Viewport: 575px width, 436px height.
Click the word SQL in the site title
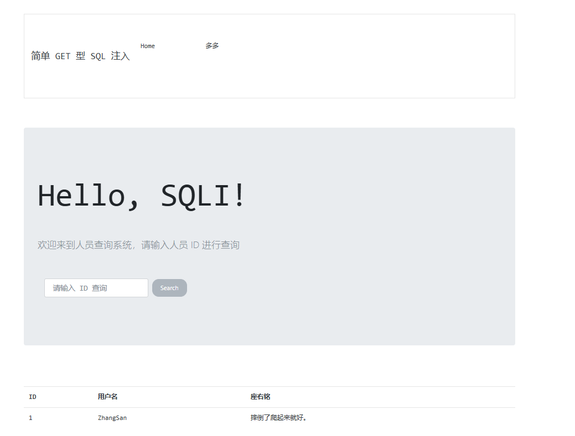(98, 56)
